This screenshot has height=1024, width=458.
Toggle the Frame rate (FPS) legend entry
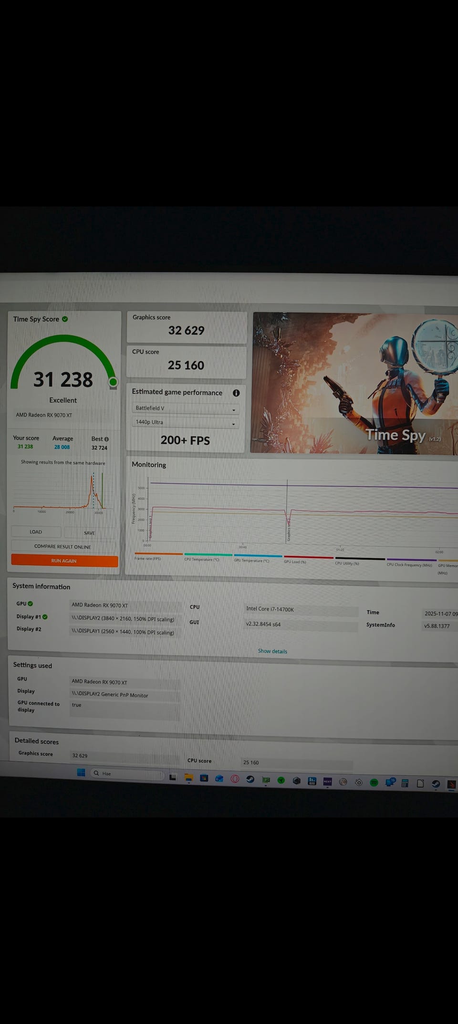click(x=158, y=556)
